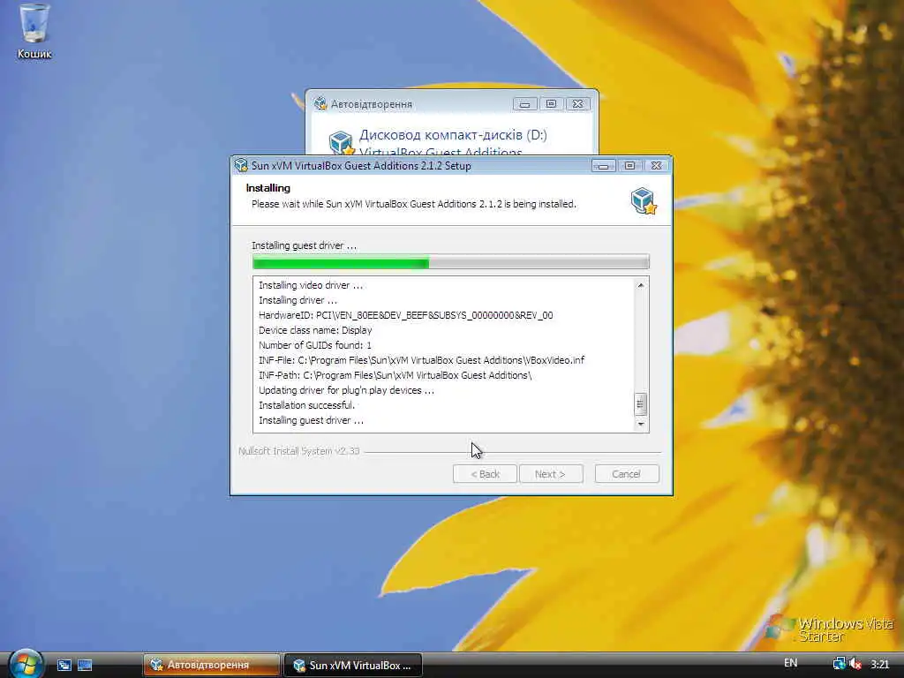Open the Windows Start orb
The image size is (904, 678).
point(26,664)
